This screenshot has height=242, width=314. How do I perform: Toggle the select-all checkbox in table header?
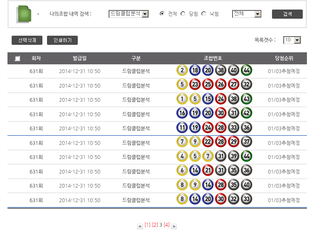[17, 59]
